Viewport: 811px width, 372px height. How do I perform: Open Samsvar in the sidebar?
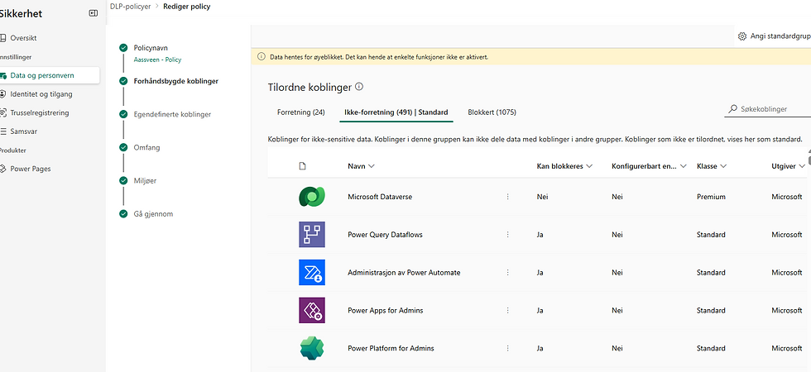[23, 131]
